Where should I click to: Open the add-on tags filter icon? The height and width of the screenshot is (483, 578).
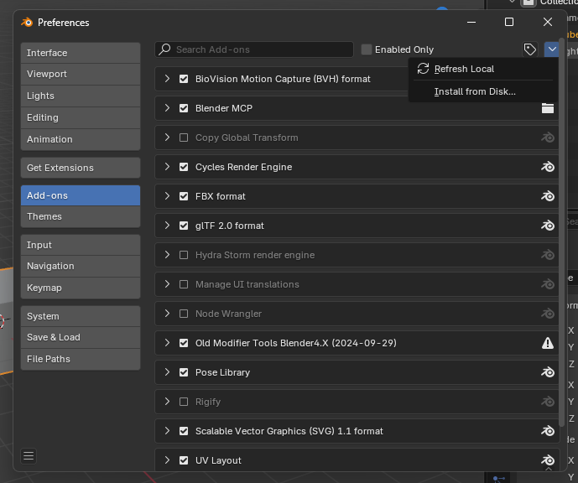529,49
